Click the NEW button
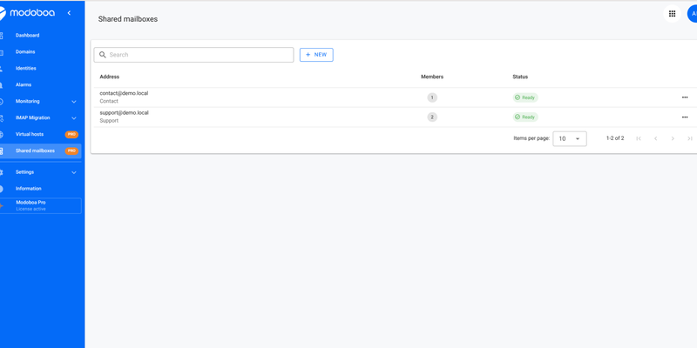Image resolution: width=697 pixels, height=348 pixels. 316,55
